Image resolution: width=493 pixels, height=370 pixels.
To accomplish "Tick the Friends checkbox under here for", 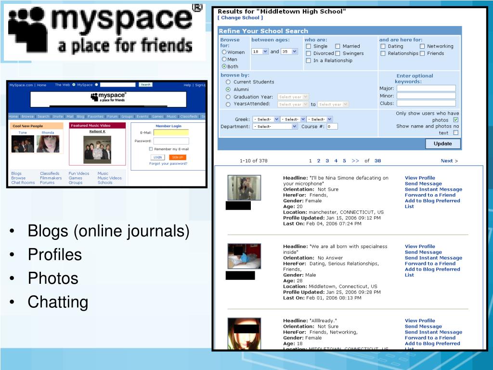I will (x=422, y=53).
